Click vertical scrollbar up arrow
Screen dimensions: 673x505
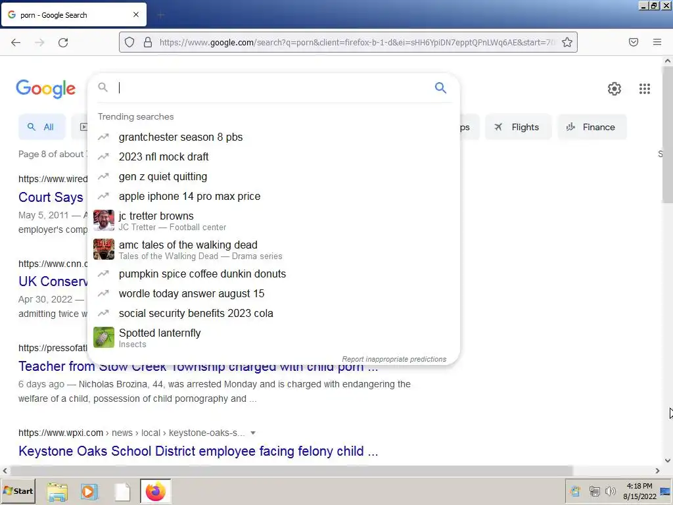[668, 61]
